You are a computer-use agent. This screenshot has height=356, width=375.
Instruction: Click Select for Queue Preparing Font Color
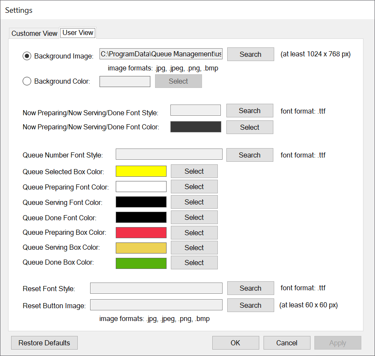point(194,187)
